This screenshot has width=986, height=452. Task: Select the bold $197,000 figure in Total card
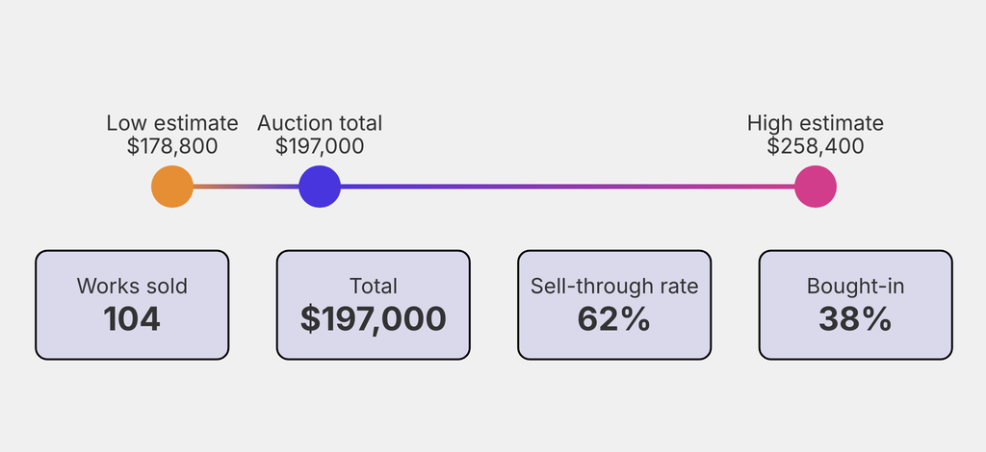[x=374, y=318]
